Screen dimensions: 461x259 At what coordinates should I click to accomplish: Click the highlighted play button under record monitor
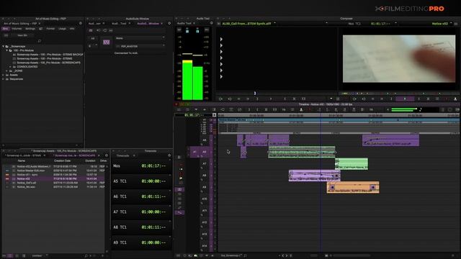click(x=405, y=99)
